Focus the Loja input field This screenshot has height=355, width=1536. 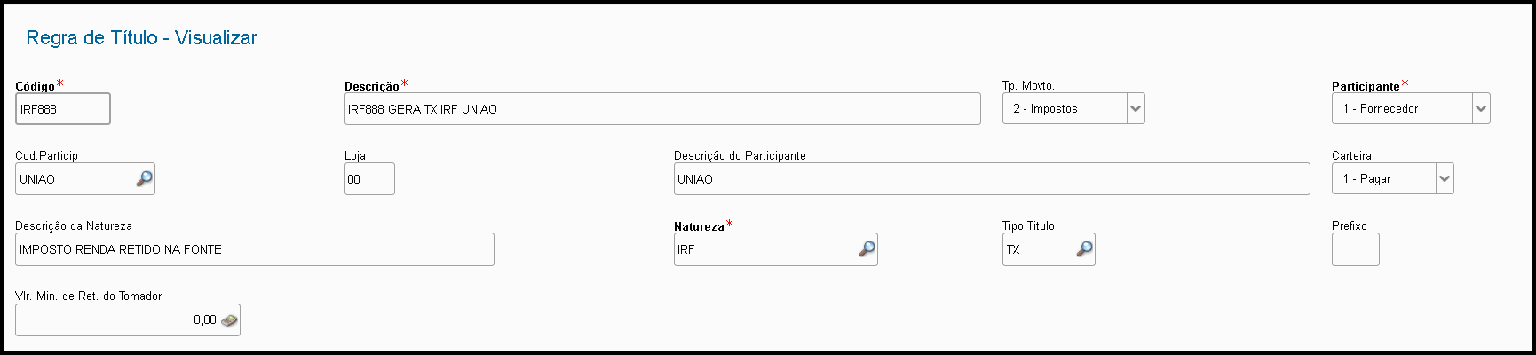click(369, 179)
